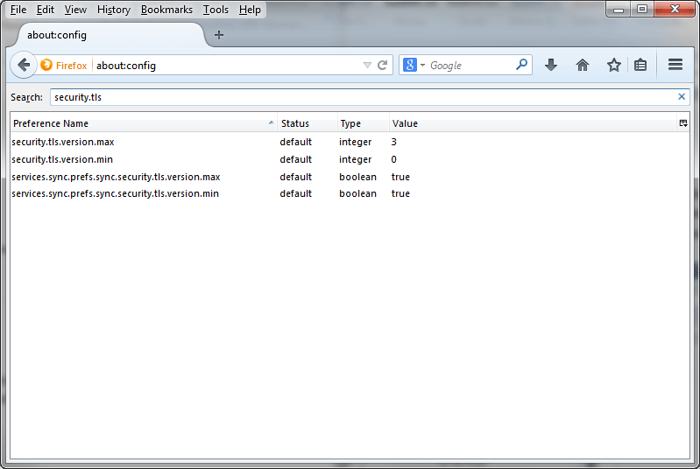Bookmark this page with the star
Screen dimensions: 700x469
click(x=614, y=65)
